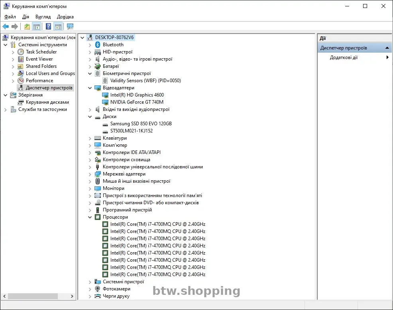Select the NVIDIA GeForce GT 740M adapter
Screen dimensions: 393x310
pyautogui.click(x=137, y=102)
